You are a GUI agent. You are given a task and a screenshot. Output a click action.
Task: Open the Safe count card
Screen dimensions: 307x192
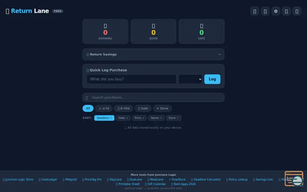click(x=201, y=31)
